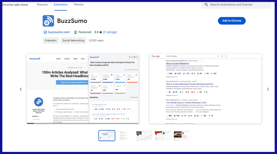The width and height of the screenshot is (277, 154).
Task: Select the fourth carousel thumbnail
Action: [x=163, y=135]
